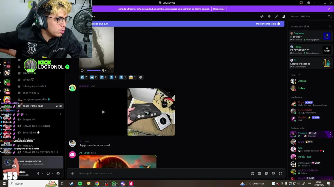Image resolution: width=334 pixels, height=187 pixels.
Task: Toggle the A reaction with count 2
Action: (x=93, y=77)
